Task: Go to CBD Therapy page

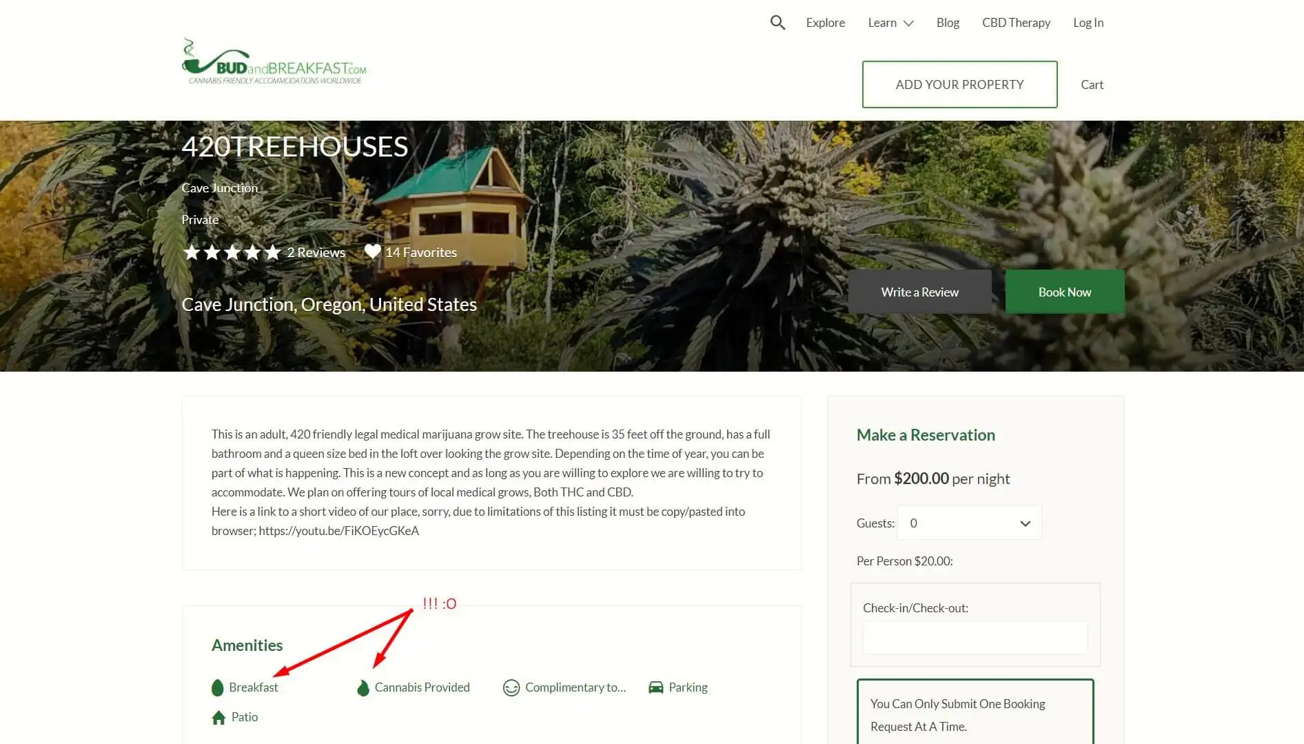Action: point(1016,23)
